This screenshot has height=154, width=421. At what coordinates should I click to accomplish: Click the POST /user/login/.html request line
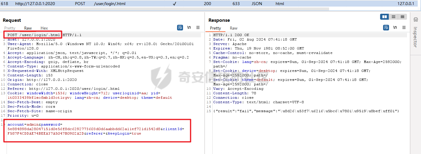44,35
